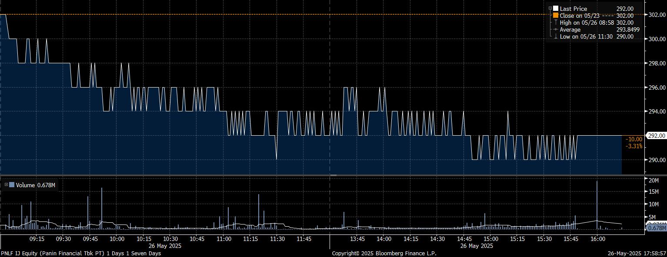
Task: Click the 302.00 price axis label
Action: point(657,15)
